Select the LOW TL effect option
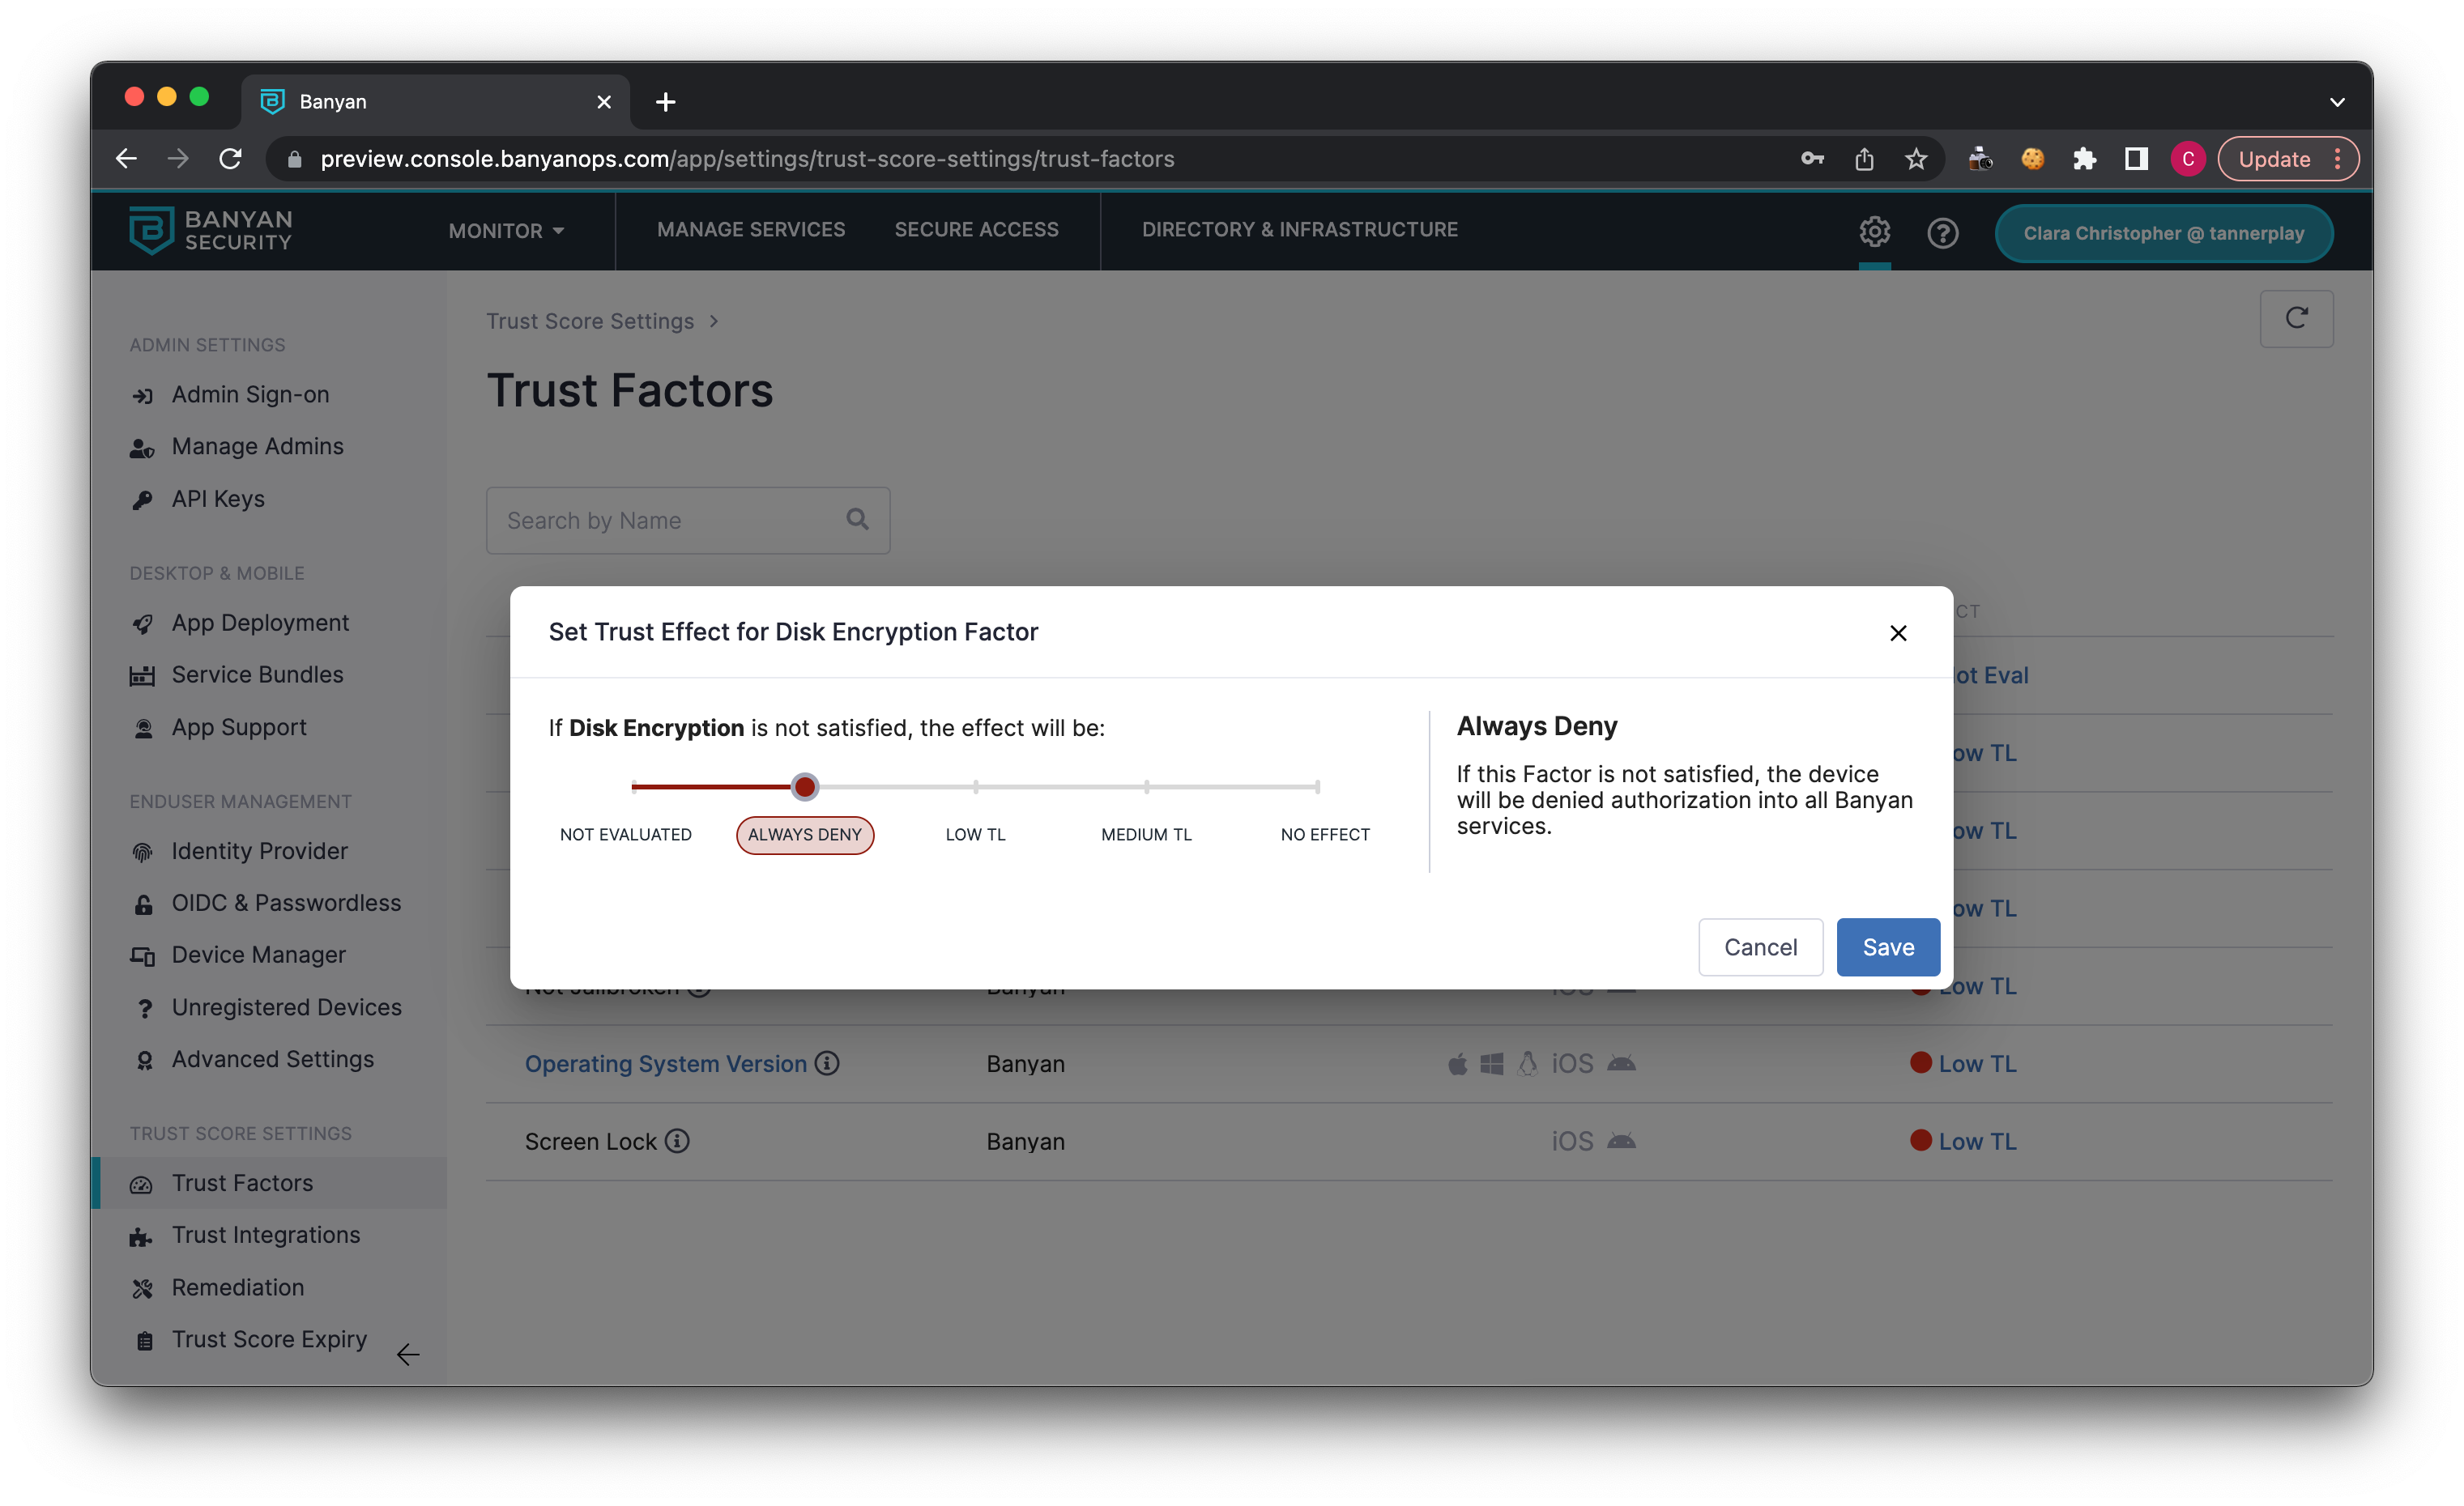Viewport: 2464px width, 1506px height. [x=975, y=835]
